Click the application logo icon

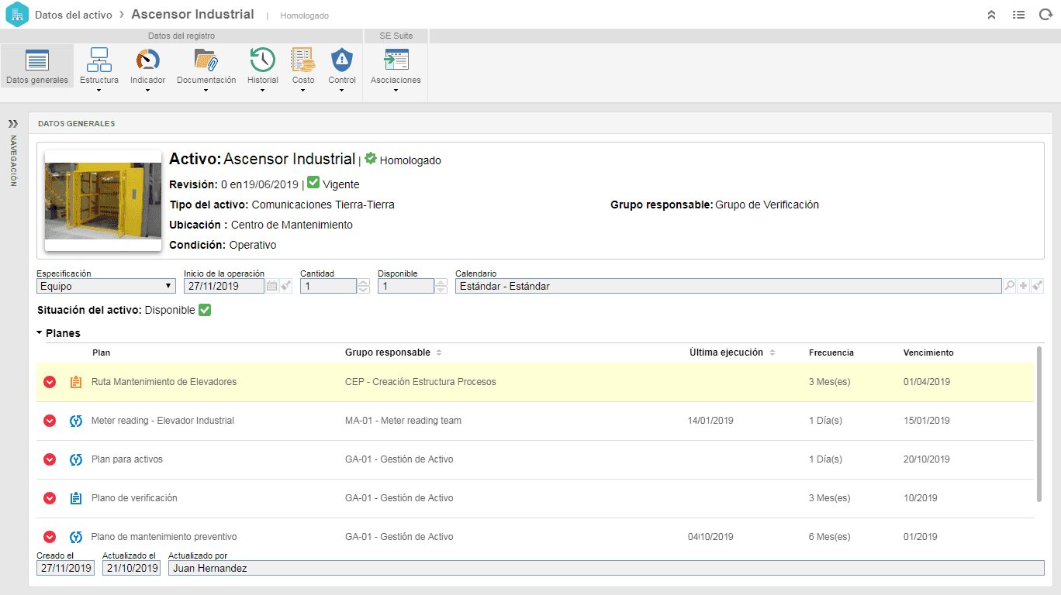coord(16,15)
